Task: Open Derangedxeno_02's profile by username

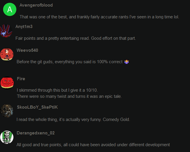Action: pos(36,133)
